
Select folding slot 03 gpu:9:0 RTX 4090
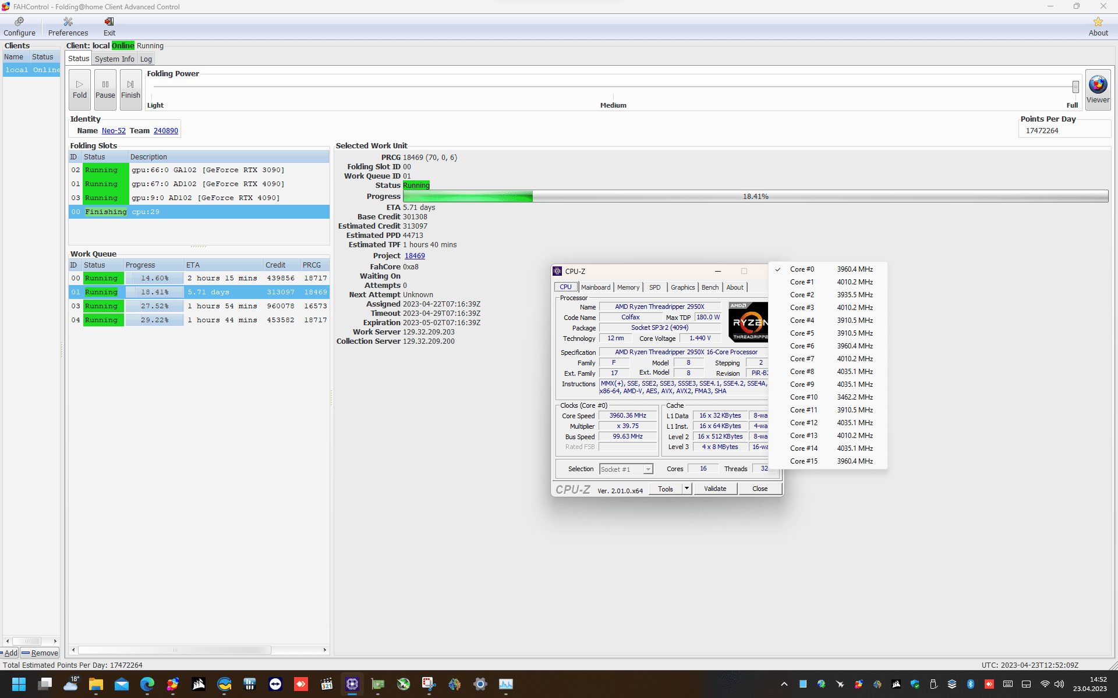point(199,198)
